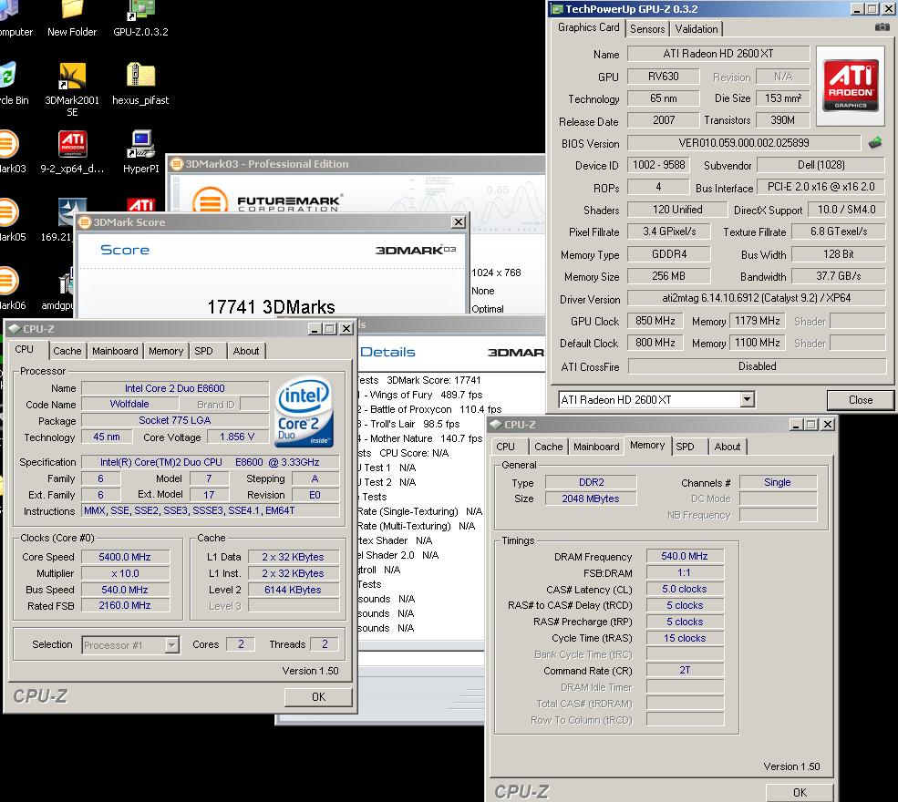Click OK in the left CPU-Z window
Viewport: 898px width, 802px height.
tap(318, 696)
